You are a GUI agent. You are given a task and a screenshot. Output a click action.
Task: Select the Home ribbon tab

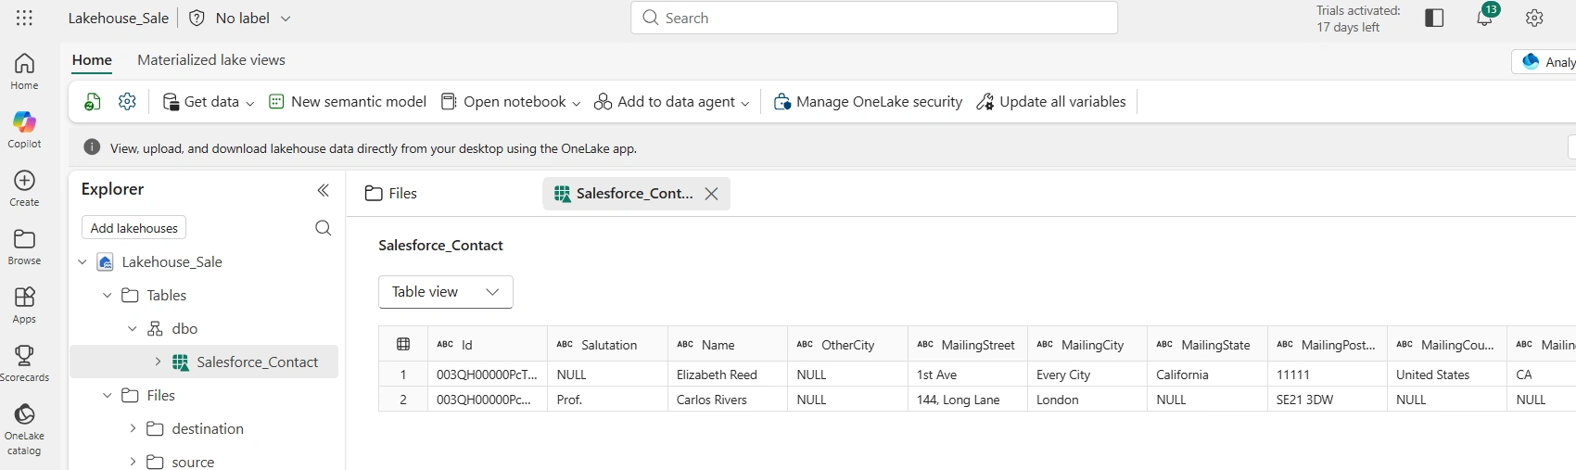(x=92, y=59)
